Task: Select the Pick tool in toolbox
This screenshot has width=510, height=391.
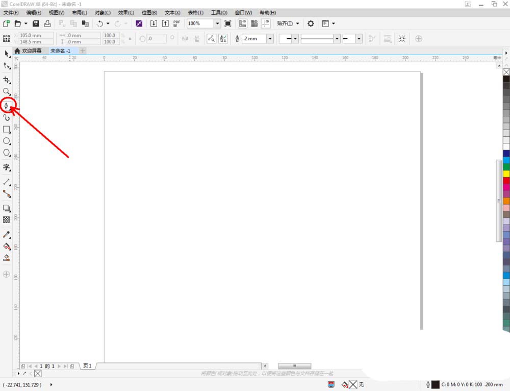Action: tap(7, 54)
